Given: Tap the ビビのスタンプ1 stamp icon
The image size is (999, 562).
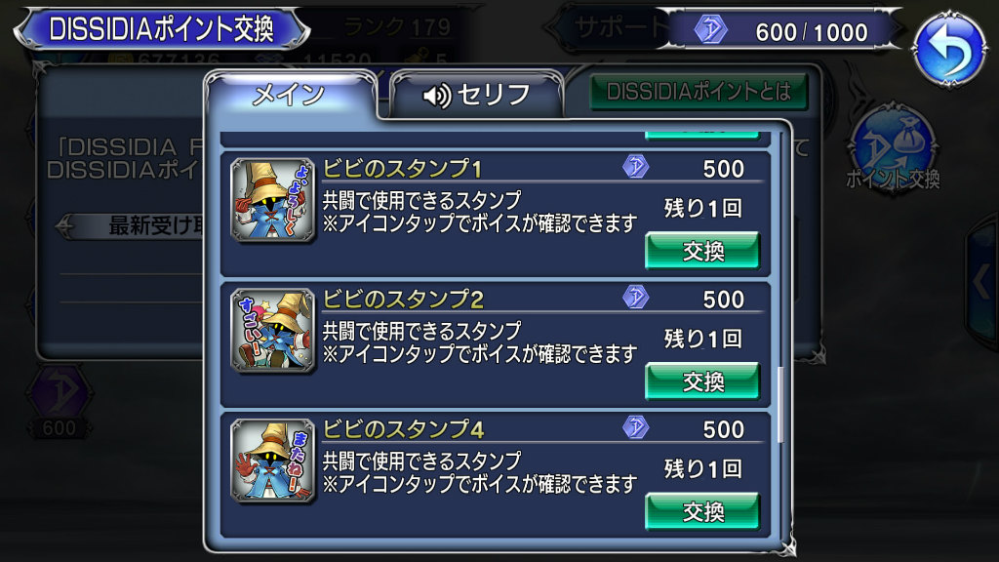Looking at the screenshot, I should pos(273,200).
